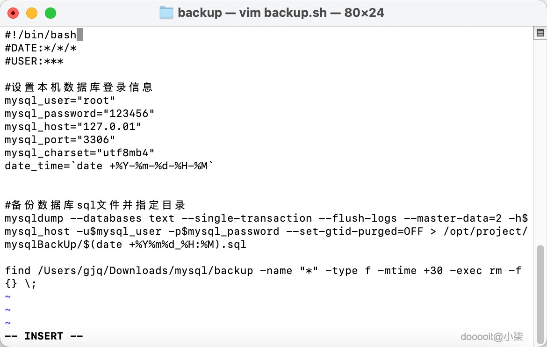Click the #DATE comment line

pyautogui.click(x=41, y=48)
